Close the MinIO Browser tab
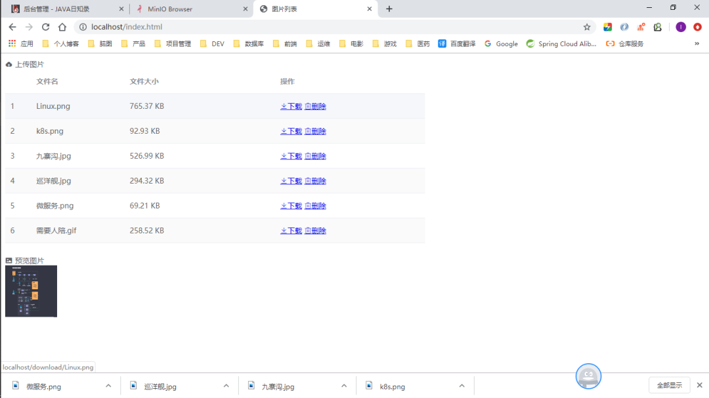The width and height of the screenshot is (709, 398). pyautogui.click(x=246, y=9)
